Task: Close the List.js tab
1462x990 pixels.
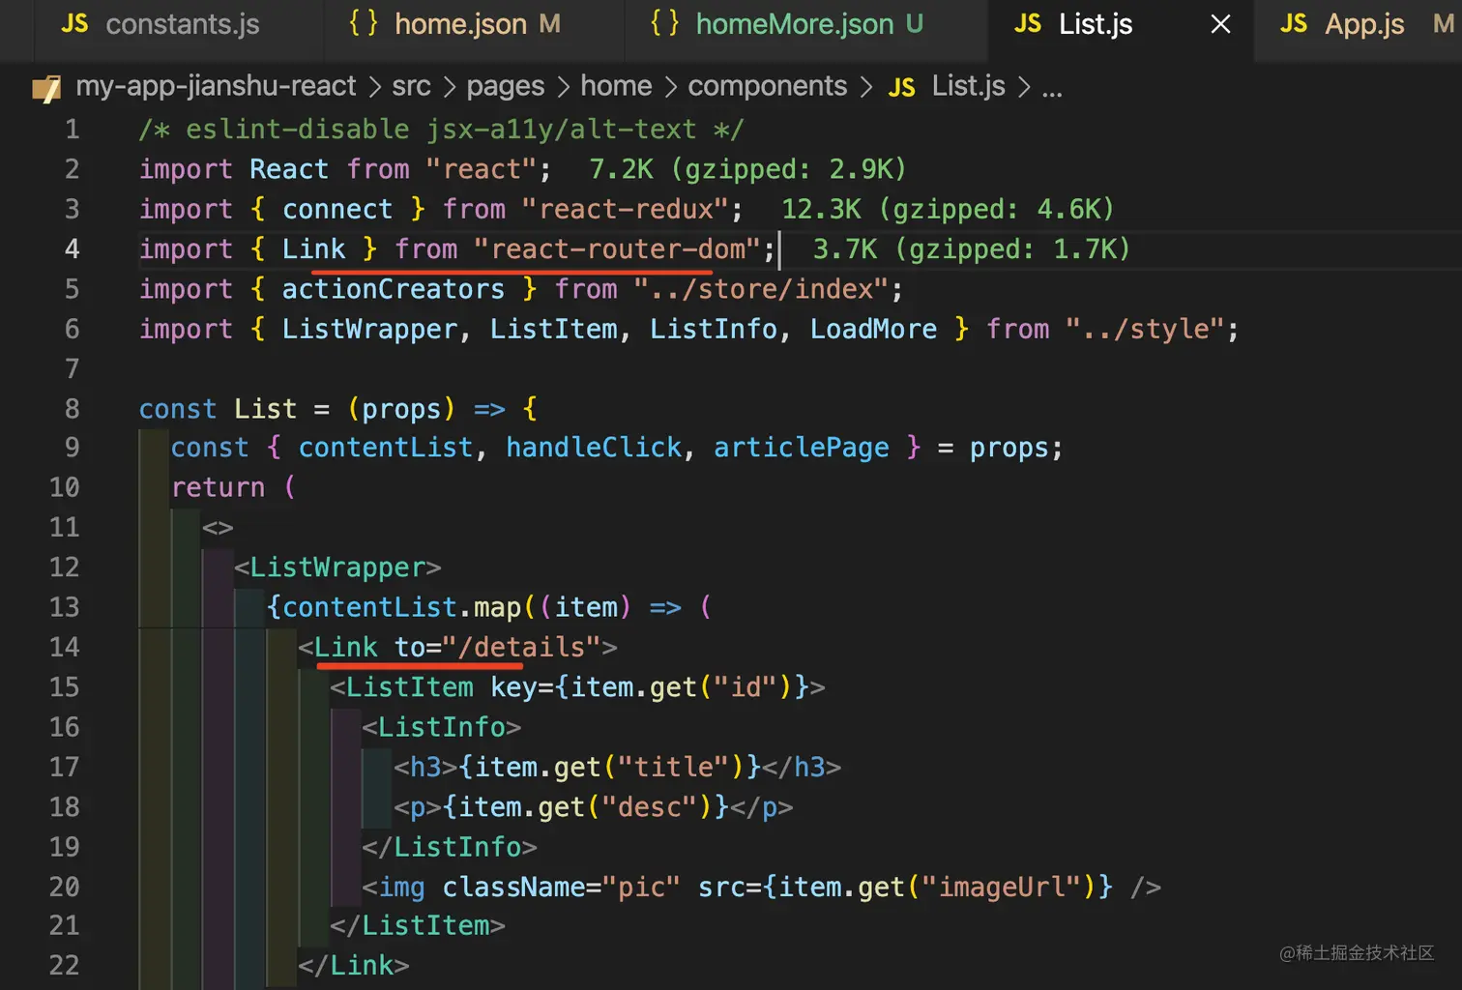Action: click(1221, 24)
